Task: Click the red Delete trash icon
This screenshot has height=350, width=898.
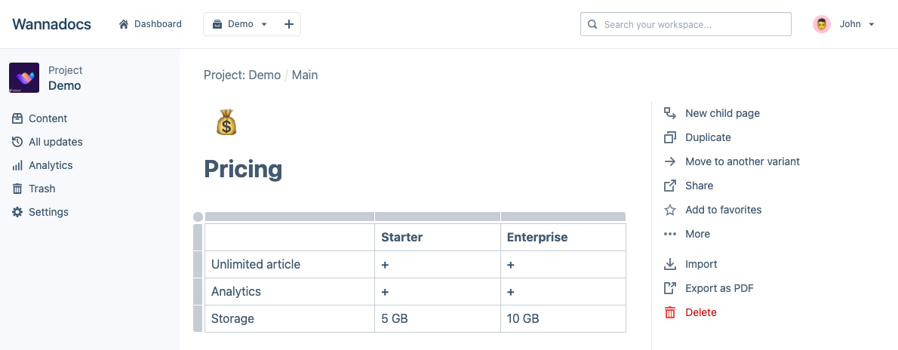Action: [x=669, y=312]
